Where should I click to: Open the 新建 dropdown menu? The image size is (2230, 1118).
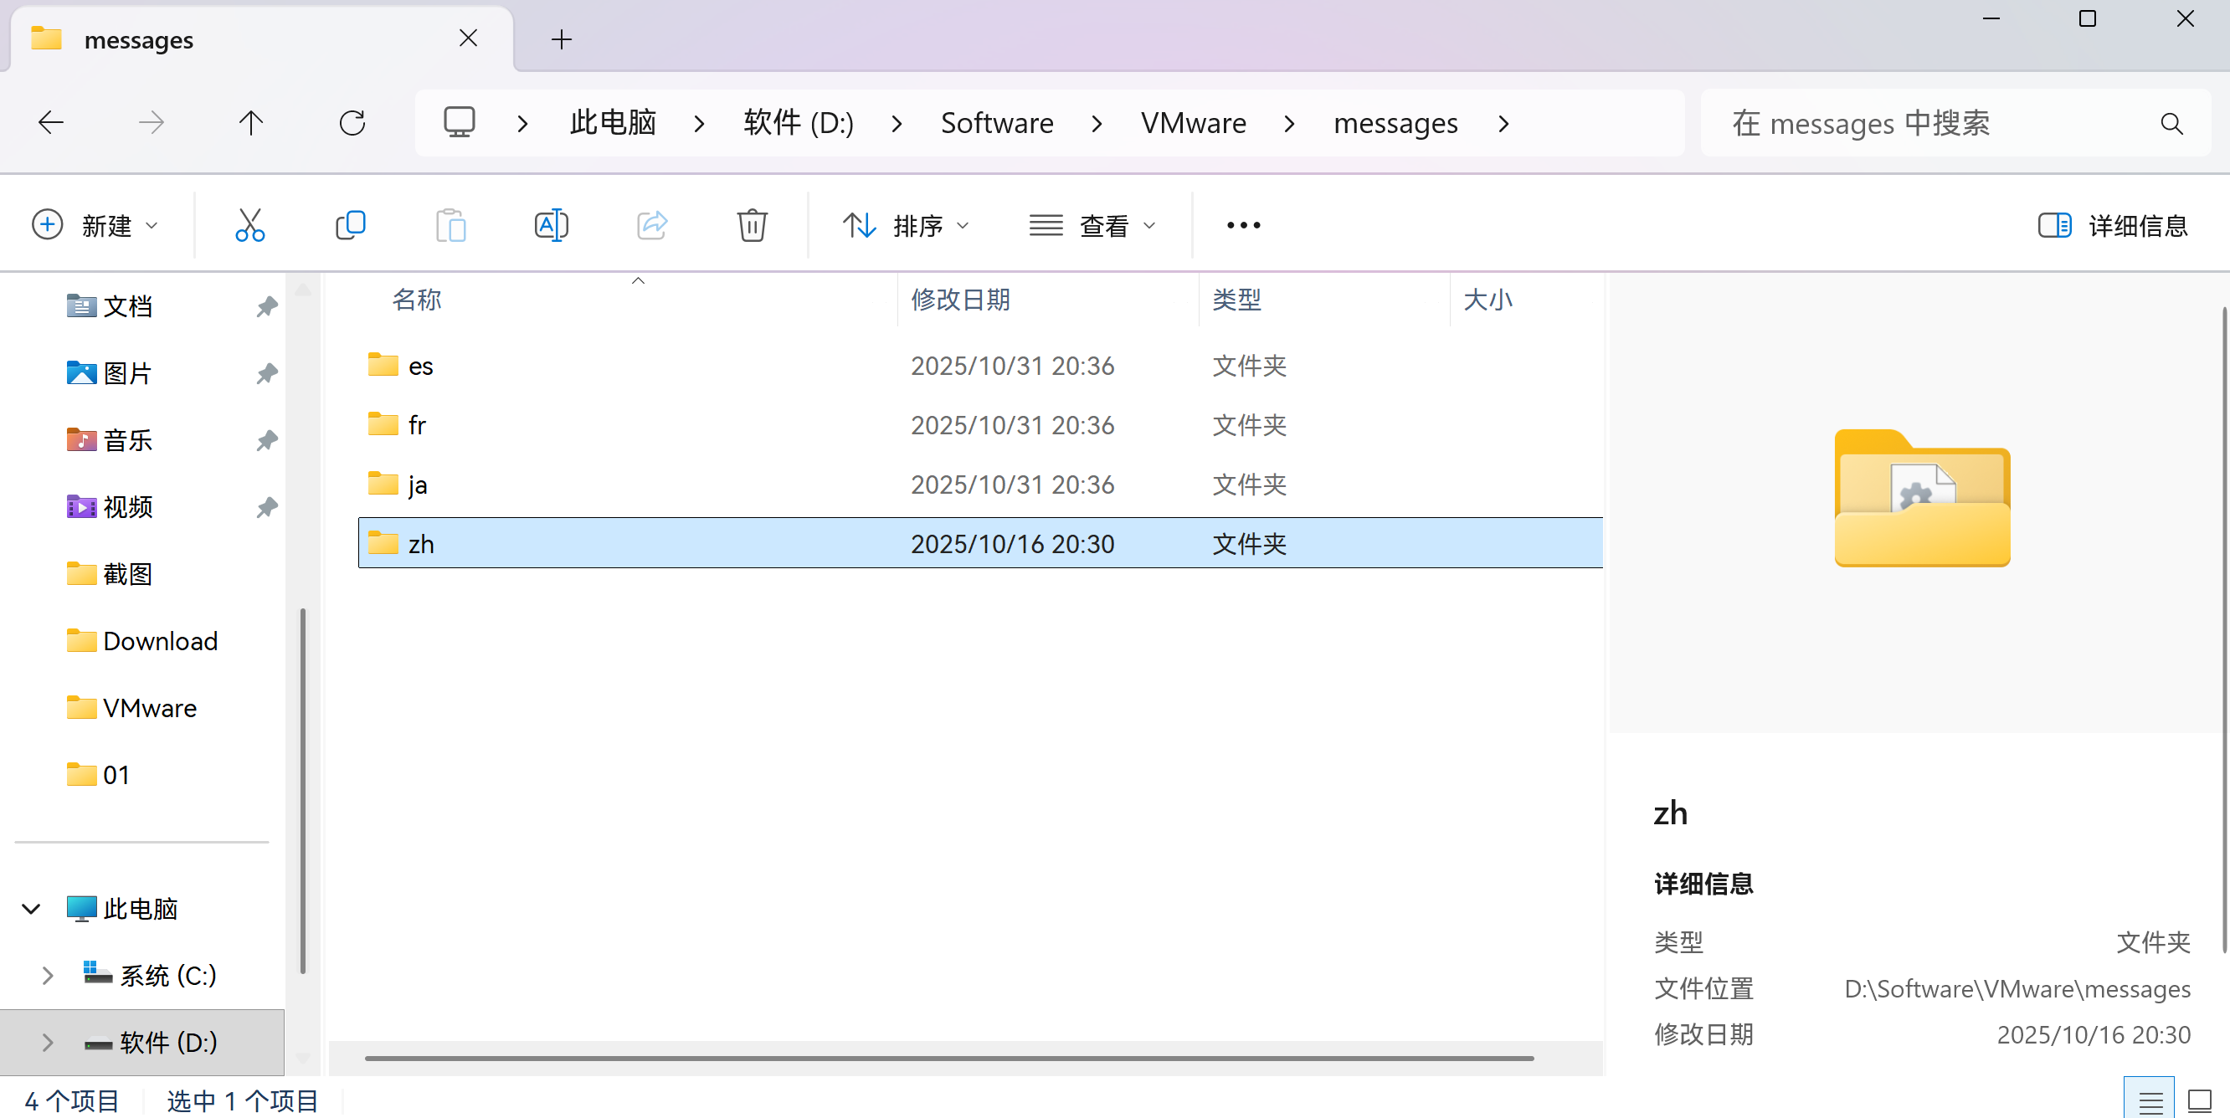[95, 225]
